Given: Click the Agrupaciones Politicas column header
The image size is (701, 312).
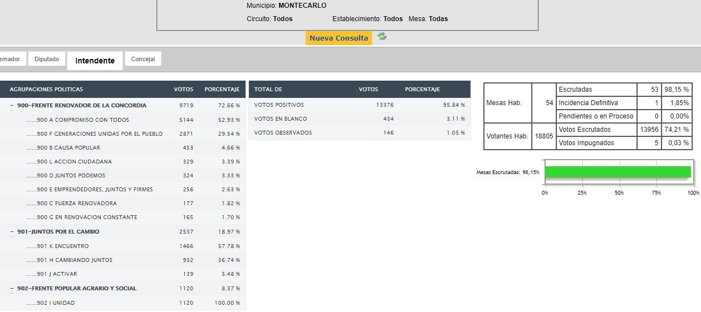Looking at the screenshot, I should click(46, 90).
